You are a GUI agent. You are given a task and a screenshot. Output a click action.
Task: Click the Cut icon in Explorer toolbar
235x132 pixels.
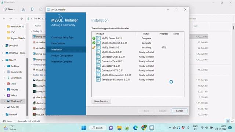23,9
